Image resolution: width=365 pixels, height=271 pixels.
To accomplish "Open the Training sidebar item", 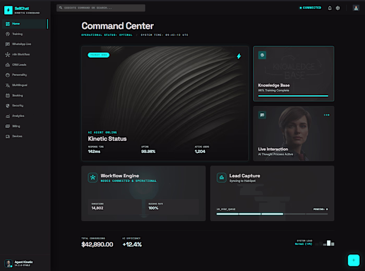I will (x=25, y=34).
